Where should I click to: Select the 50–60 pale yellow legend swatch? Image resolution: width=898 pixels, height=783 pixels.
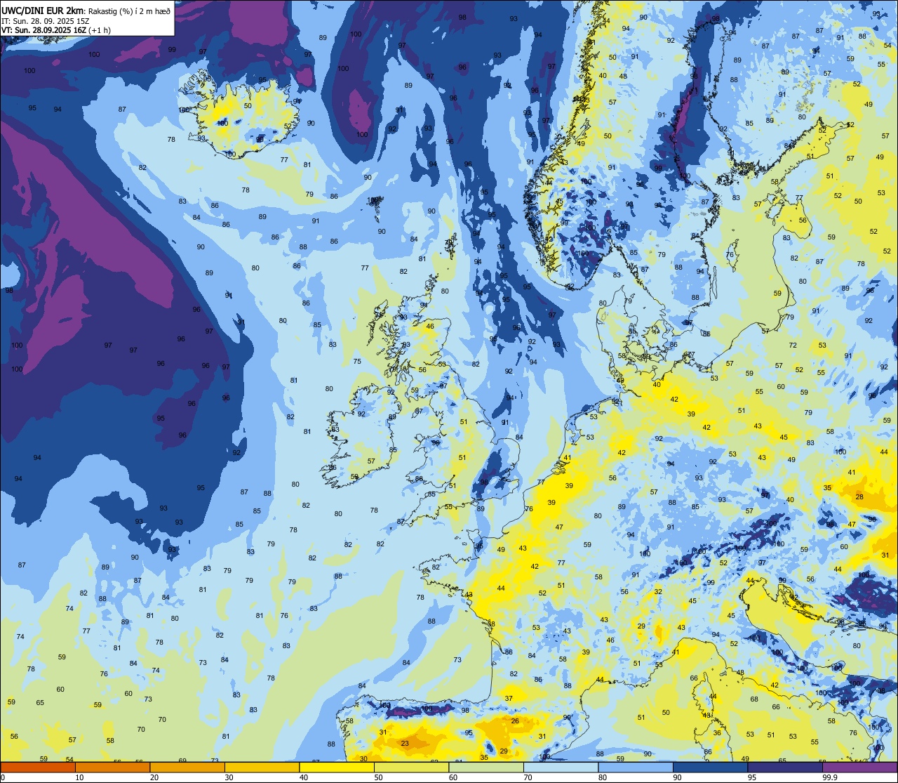[x=411, y=767]
